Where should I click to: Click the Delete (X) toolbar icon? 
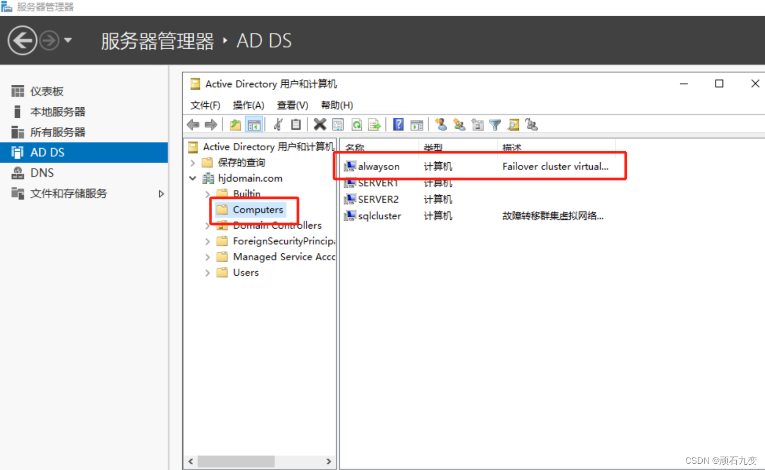pos(319,124)
